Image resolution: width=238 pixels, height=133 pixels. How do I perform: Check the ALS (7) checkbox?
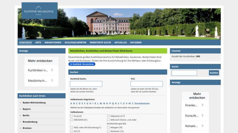72,131
